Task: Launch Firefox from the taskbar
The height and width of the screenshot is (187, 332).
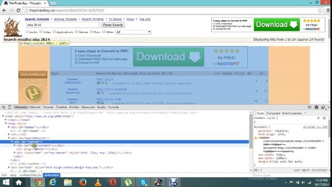Action: click(x=83, y=182)
